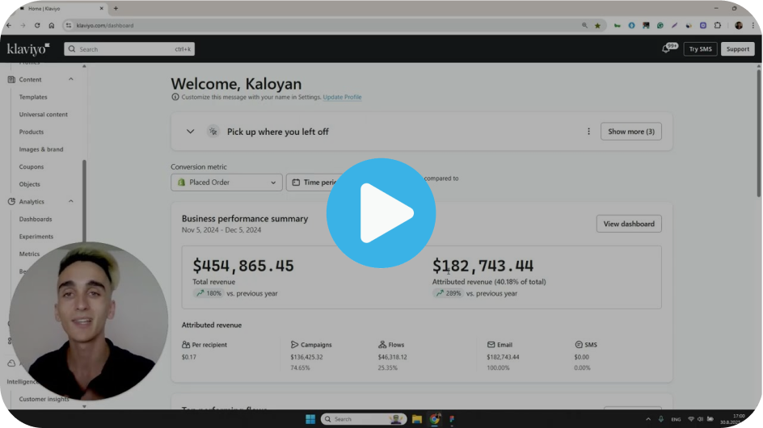The width and height of the screenshot is (763, 428).
Task: Click the browser home icon
Action: pyautogui.click(x=51, y=26)
